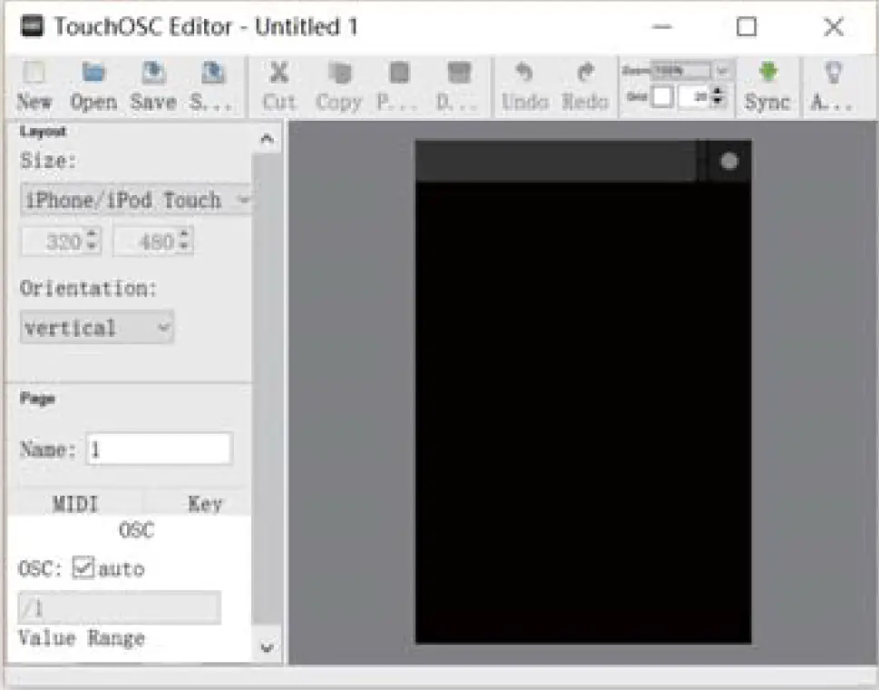Image resolution: width=879 pixels, height=690 pixels.
Task: Click the height stepper showing 480
Action: click(153, 241)
